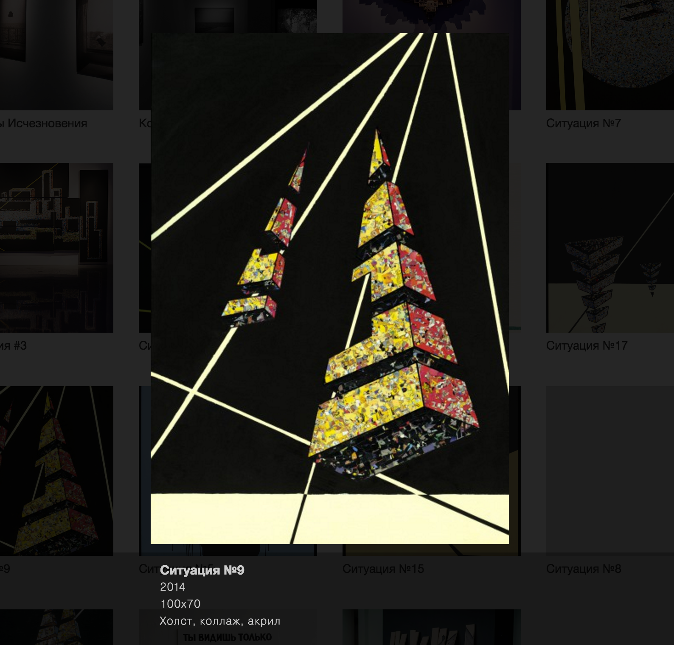
Task: Click the enlarged Ситуация №9 painting
Action: [329, 288]
